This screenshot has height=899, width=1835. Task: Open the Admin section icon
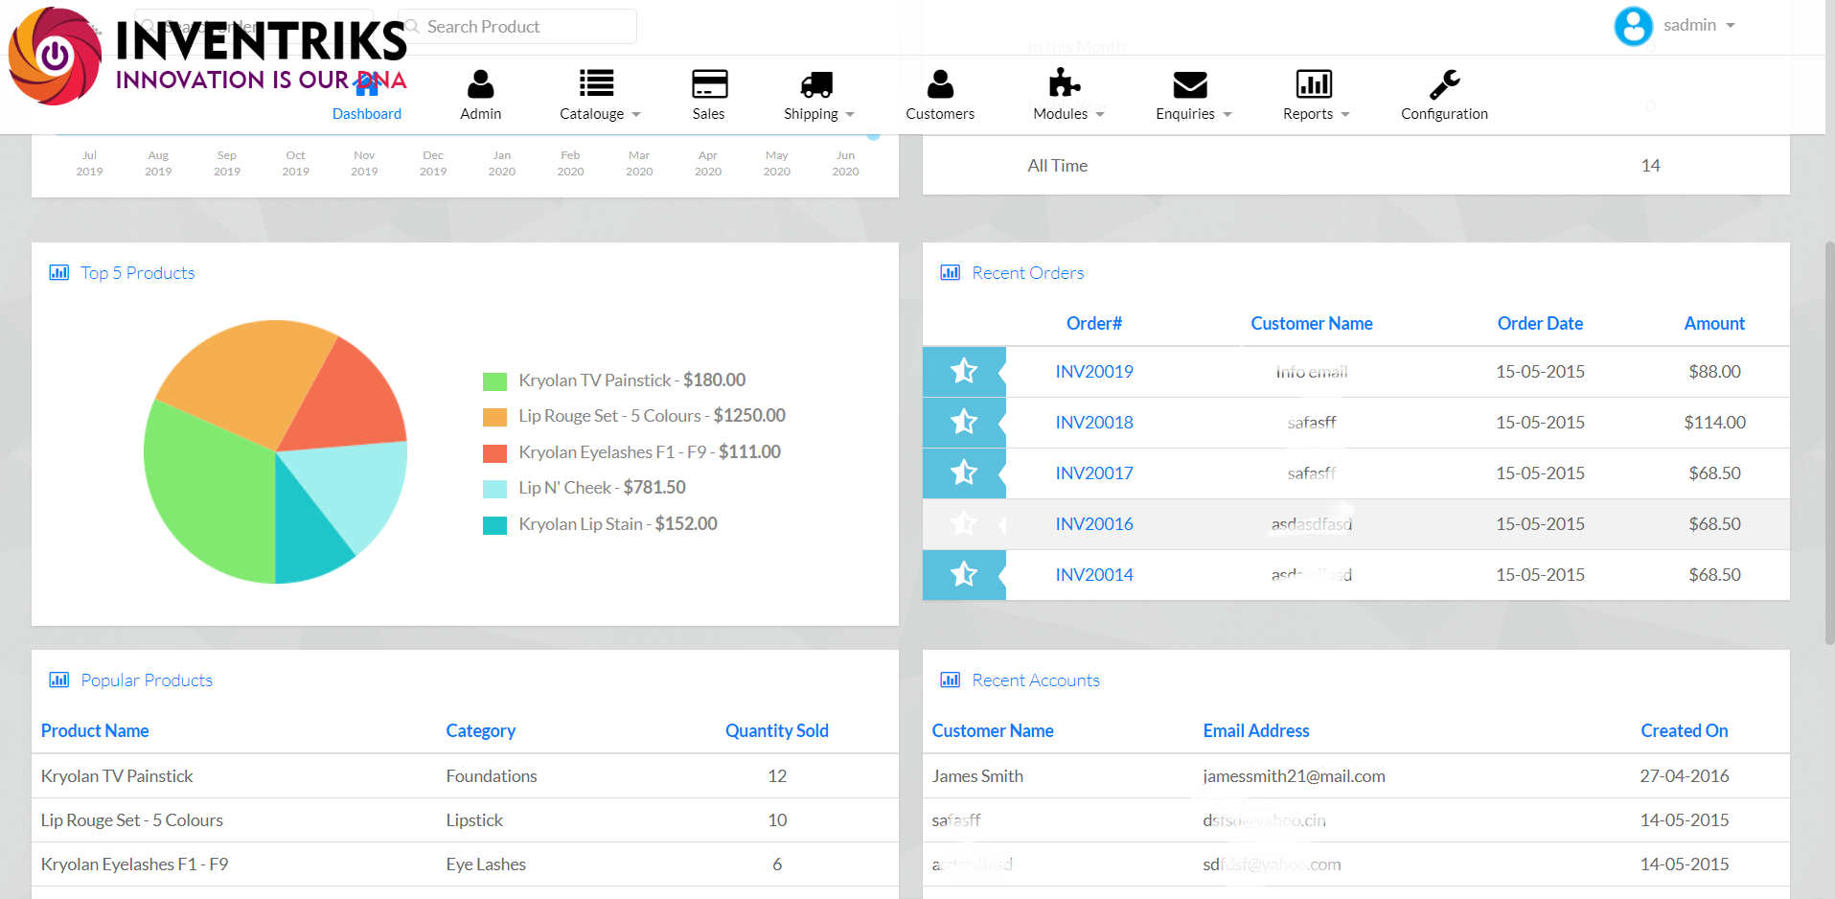point(480,84)
